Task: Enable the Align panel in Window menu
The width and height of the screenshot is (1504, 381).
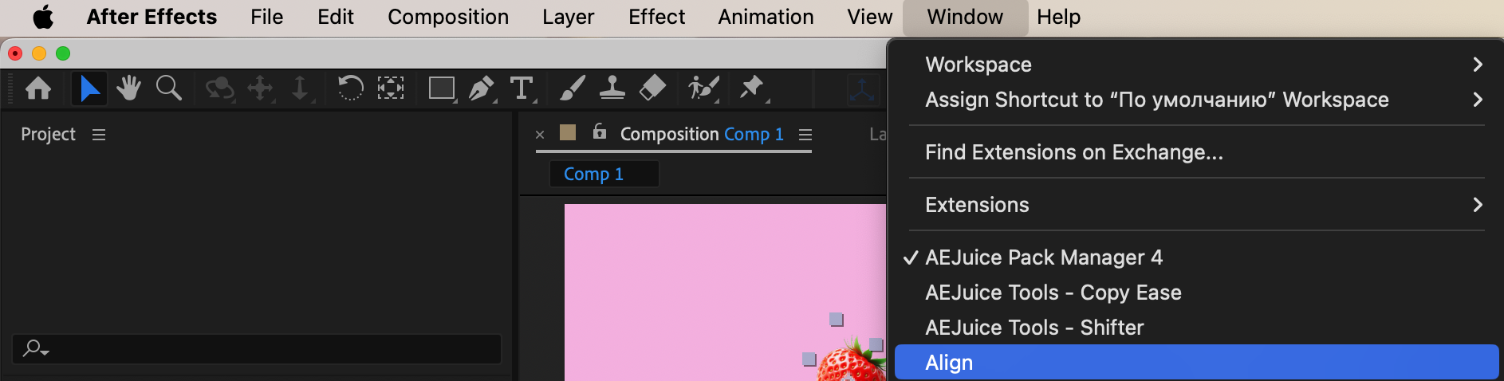Action: click(949, 363)
